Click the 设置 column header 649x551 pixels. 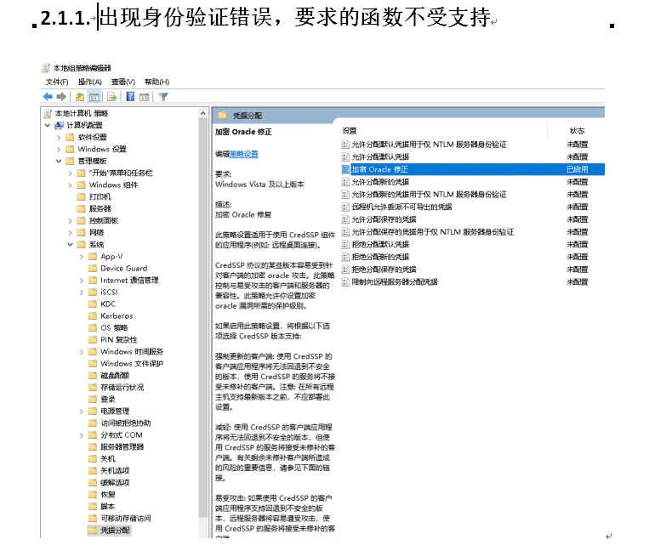tap(350, 131)
